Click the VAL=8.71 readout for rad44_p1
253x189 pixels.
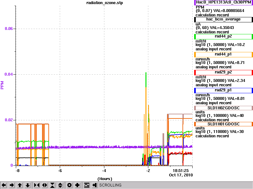(x=236, y=63)
